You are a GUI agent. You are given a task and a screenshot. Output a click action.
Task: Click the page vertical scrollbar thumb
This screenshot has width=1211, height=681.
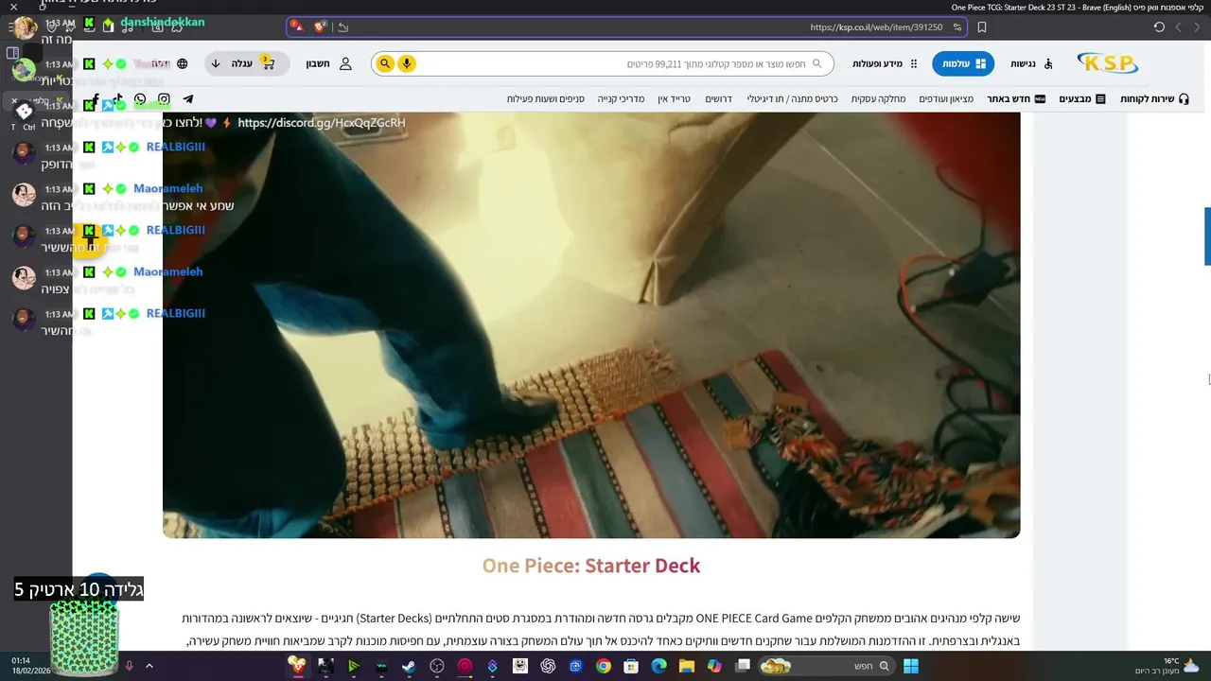click(1207, 236)
